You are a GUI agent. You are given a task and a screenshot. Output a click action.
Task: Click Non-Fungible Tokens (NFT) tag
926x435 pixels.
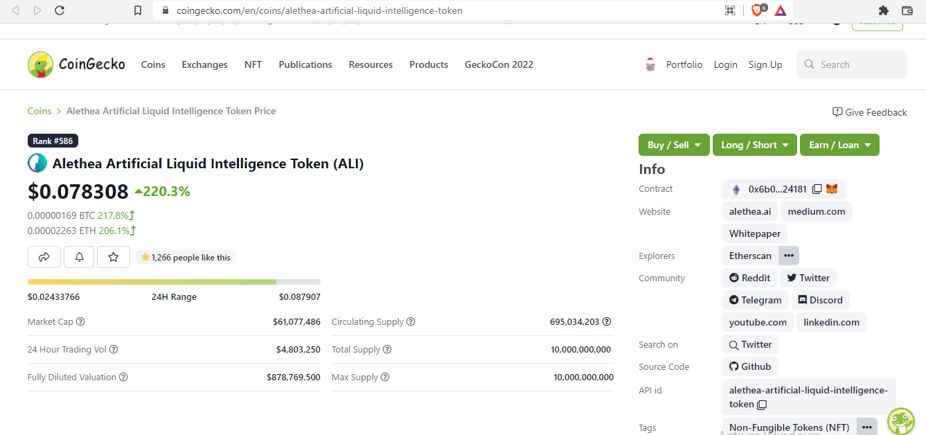click(x=789, y=427)
